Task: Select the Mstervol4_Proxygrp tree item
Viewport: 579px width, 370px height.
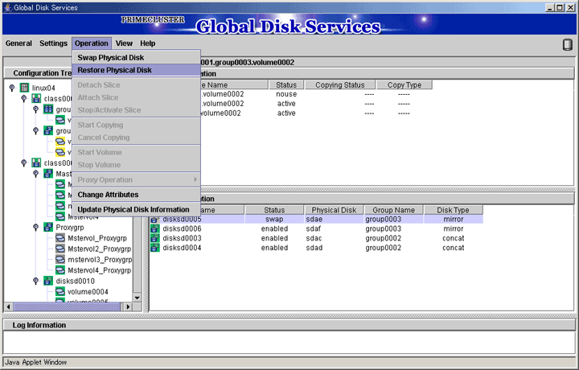Action: pos(100,270)
